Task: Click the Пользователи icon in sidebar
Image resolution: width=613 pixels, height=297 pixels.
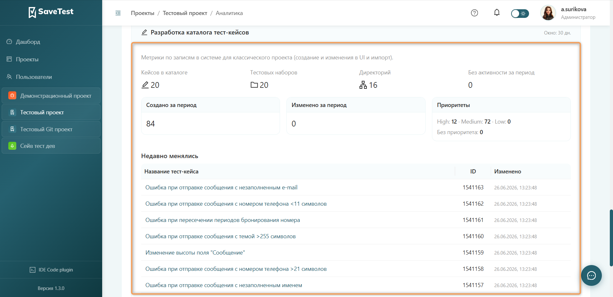Action: coord(9,77)
